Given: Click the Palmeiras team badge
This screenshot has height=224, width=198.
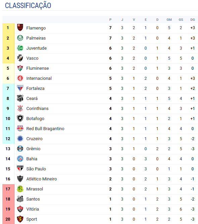Looking at the screenshot, I should [20, 38].
